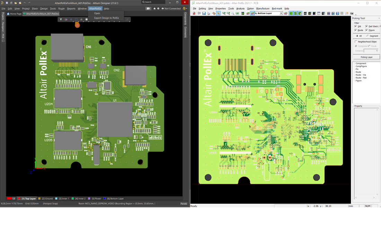The image size is (381, 243).
Task: Open the Components side panel tab
Action: (185, 19)
